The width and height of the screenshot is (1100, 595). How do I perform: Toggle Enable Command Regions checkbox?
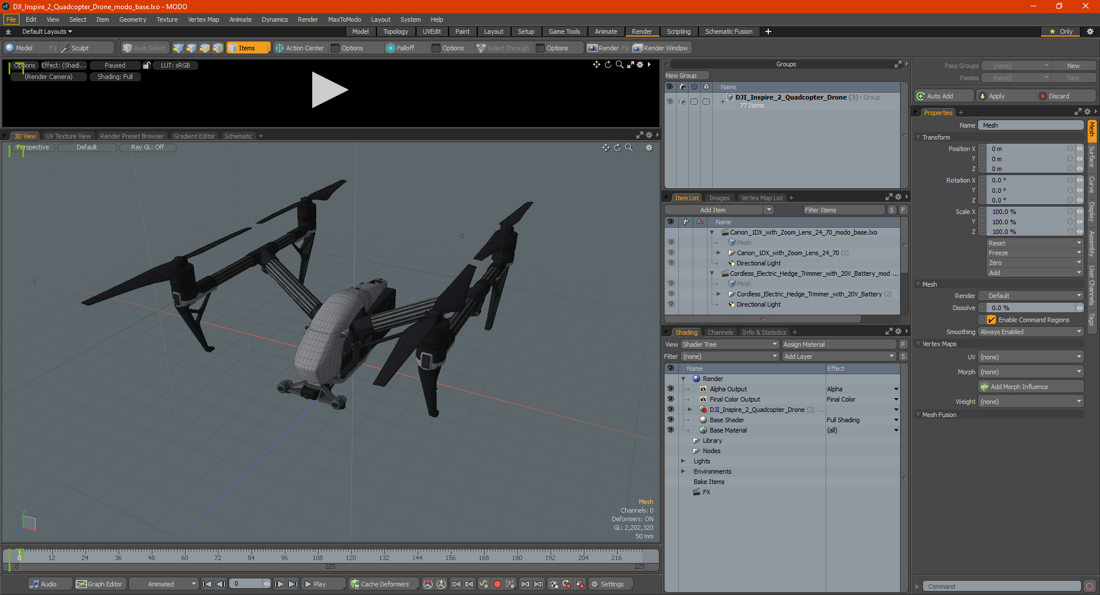pos(991,320)
